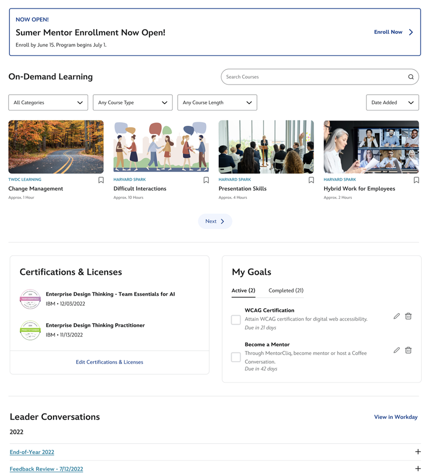The image size is (433, 476).
Task: Edit the WCAG Certification goal
Action: pyautogui.click(x=396, y=316)
